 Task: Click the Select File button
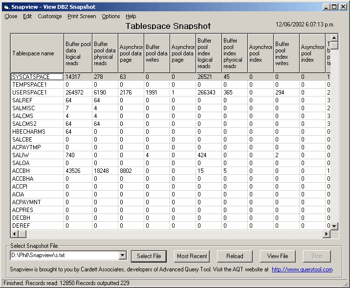click(149, 256)
